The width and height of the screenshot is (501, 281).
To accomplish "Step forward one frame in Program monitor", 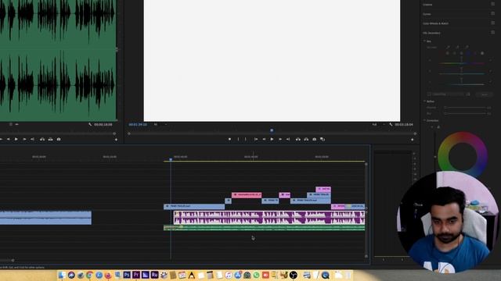I will point(280,139).
